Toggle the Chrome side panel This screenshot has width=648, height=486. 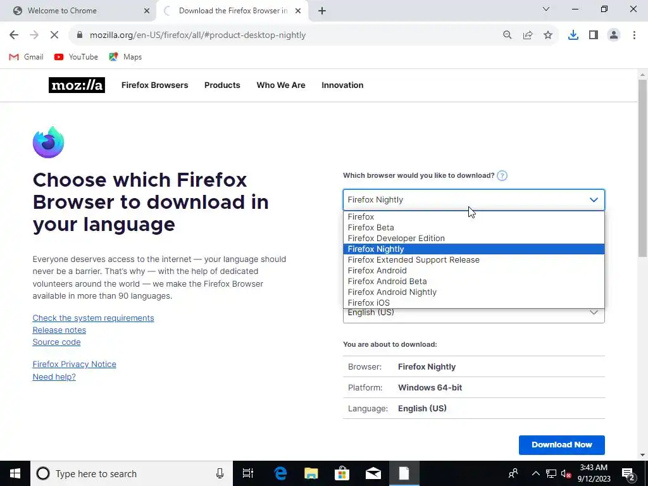click(x=594, y=35)
